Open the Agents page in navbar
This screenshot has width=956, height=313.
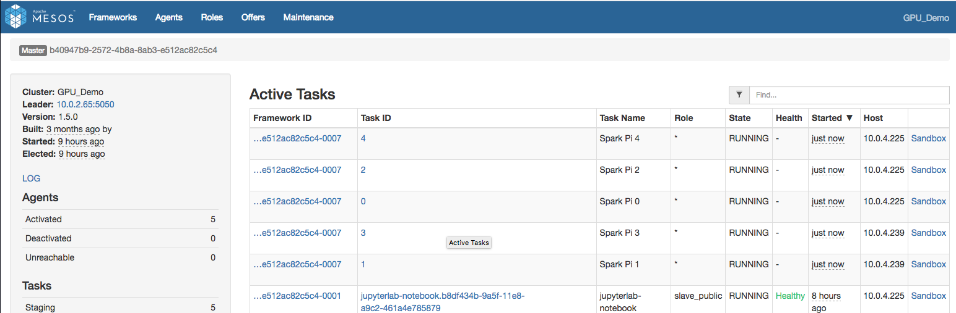pyautogui.click(x=168, y=17)
